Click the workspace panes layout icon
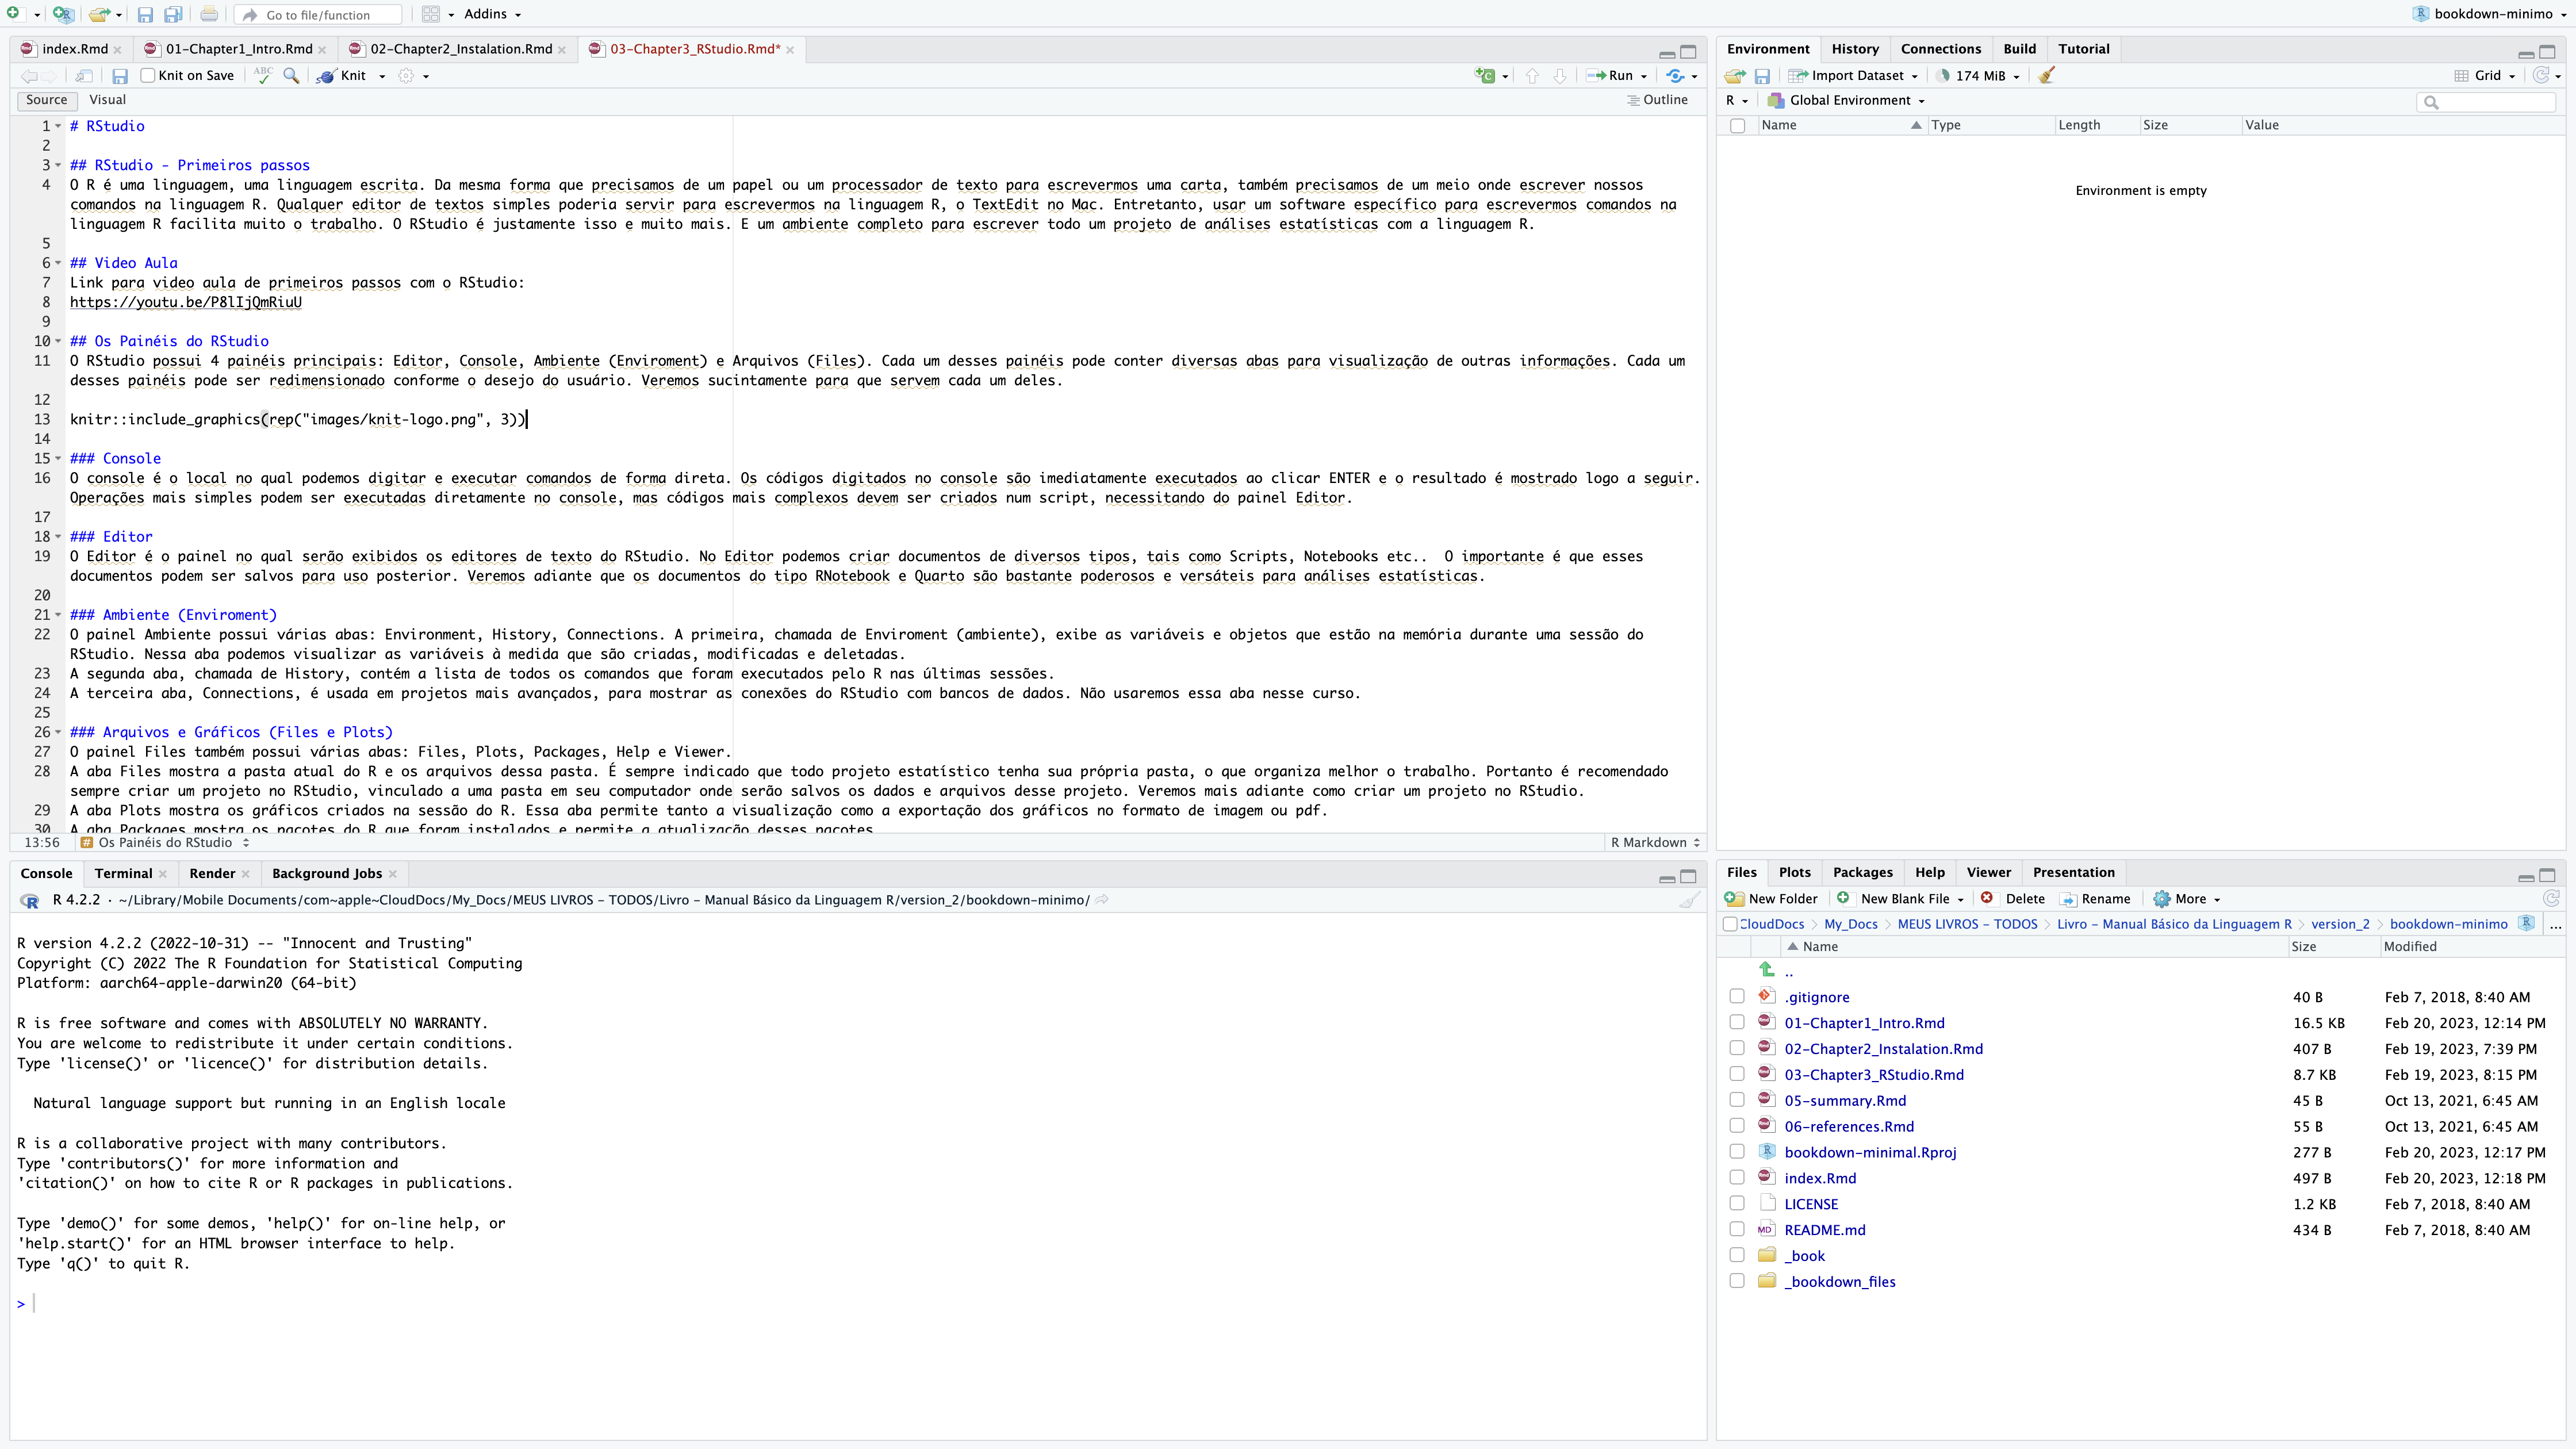The width and height of the screenshot is (2576, 1449). [430, 14]
